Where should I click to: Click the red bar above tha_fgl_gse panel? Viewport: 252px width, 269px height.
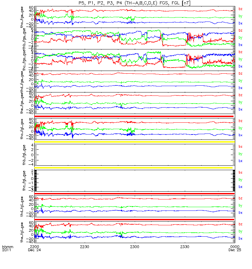coord(134,116)
